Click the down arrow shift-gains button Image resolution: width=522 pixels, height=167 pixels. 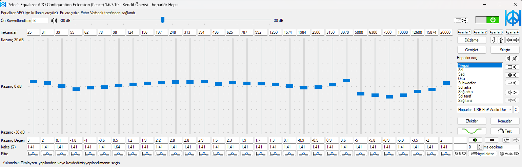click(494, 40)
